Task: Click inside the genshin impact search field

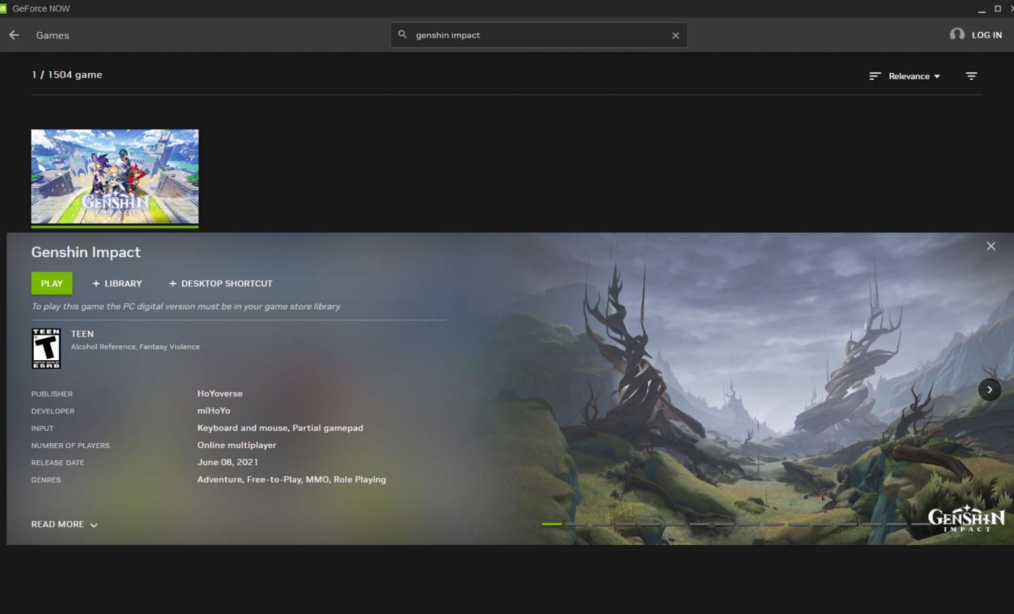Action: click(539, 35)
